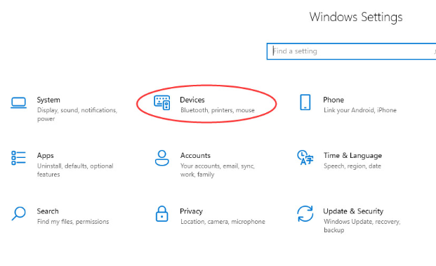
Task: Open the Apps list icon
Action: pyautogui.click(x=19, y=158)
